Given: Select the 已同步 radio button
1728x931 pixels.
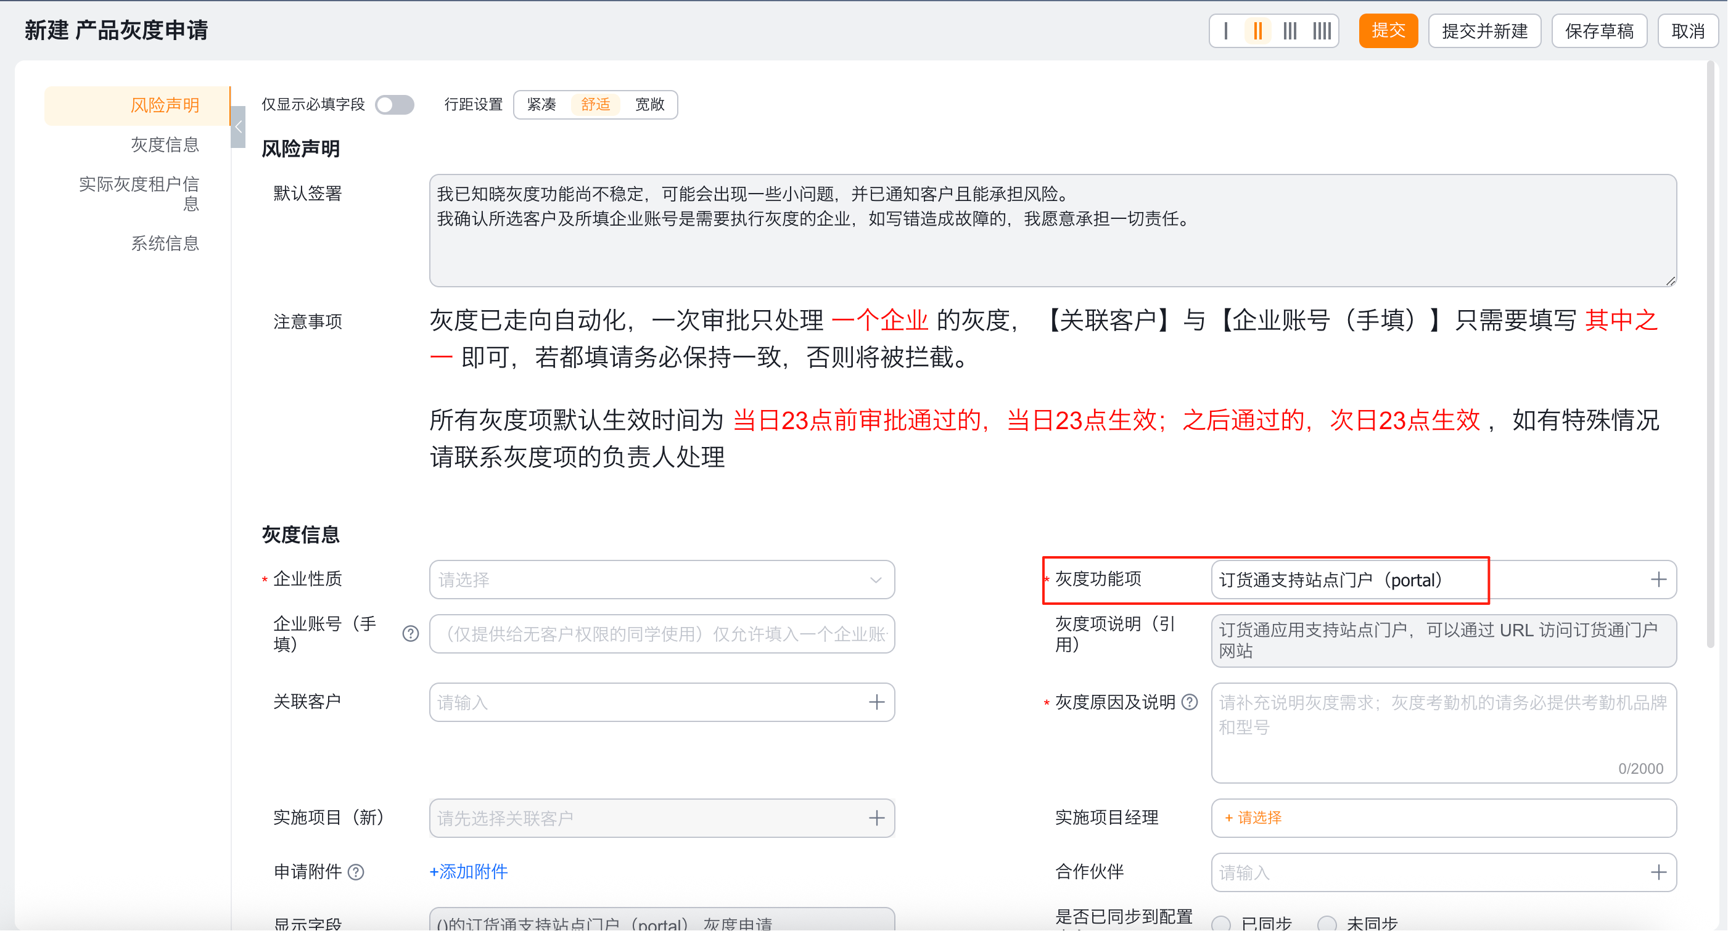Looking at the screenshot, I should 1222,923.
